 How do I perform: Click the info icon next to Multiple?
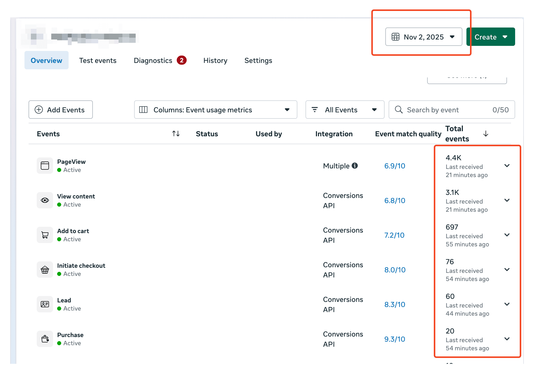[x=355, y=166]
